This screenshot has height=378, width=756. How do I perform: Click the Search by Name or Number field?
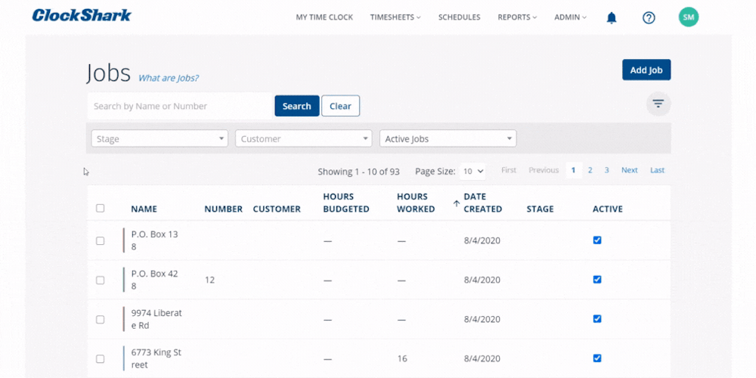(x=179, y=106)
